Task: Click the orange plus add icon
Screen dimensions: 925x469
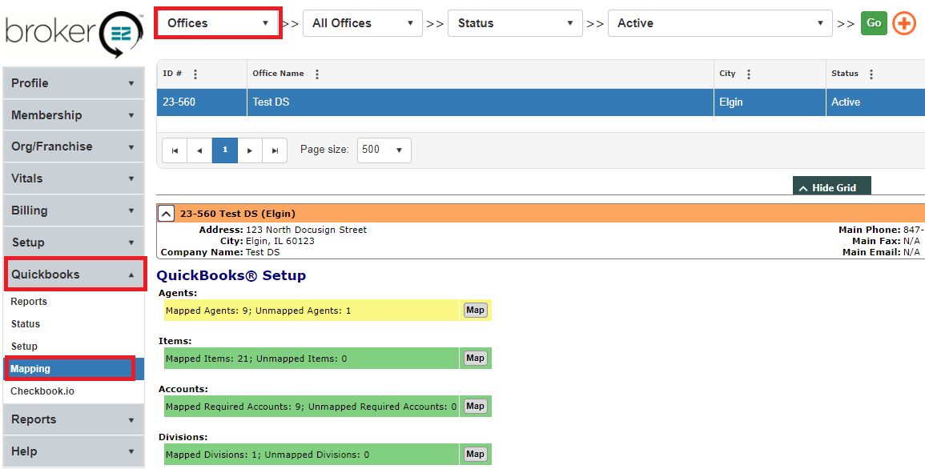Action: [903, 23]
